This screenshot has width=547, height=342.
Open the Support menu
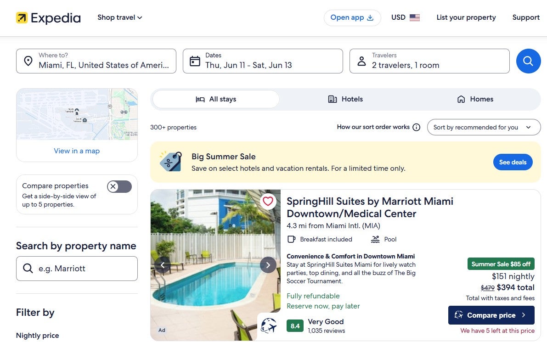pos(526,17)
